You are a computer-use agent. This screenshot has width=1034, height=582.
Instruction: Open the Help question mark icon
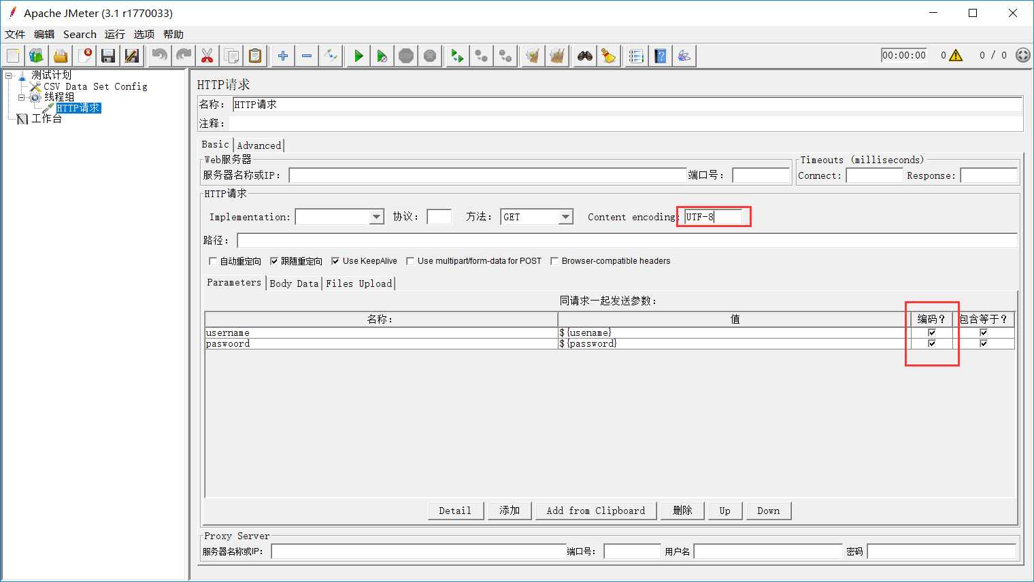(661, 56)
